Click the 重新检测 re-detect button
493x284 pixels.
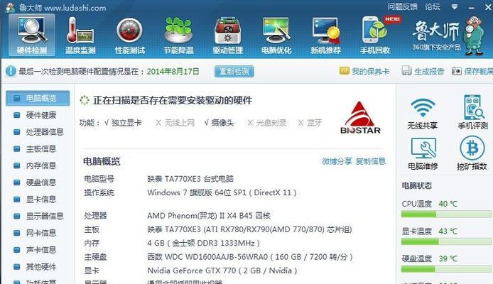coord(234,71)
